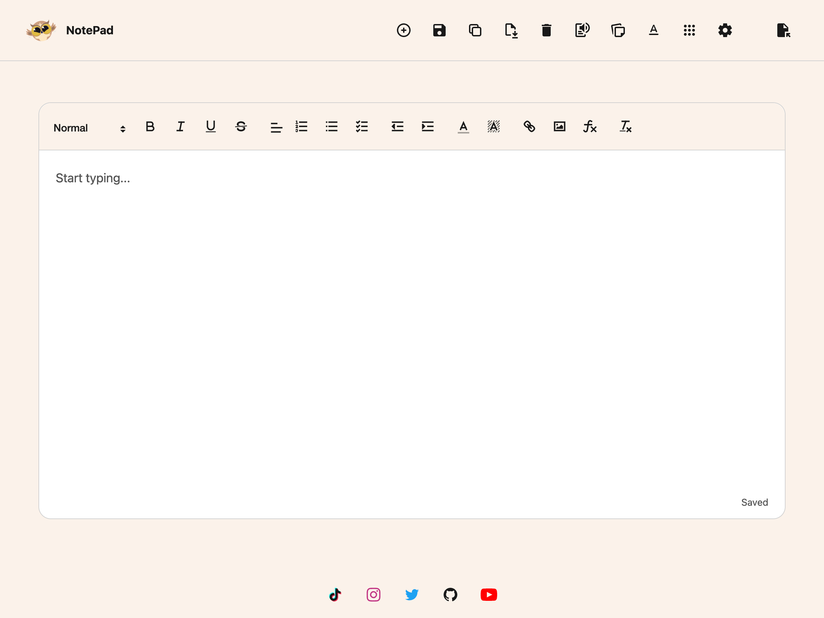Screen dimensions: 824x618
Task: Insert a hyperlink
Action: [529, 127]
